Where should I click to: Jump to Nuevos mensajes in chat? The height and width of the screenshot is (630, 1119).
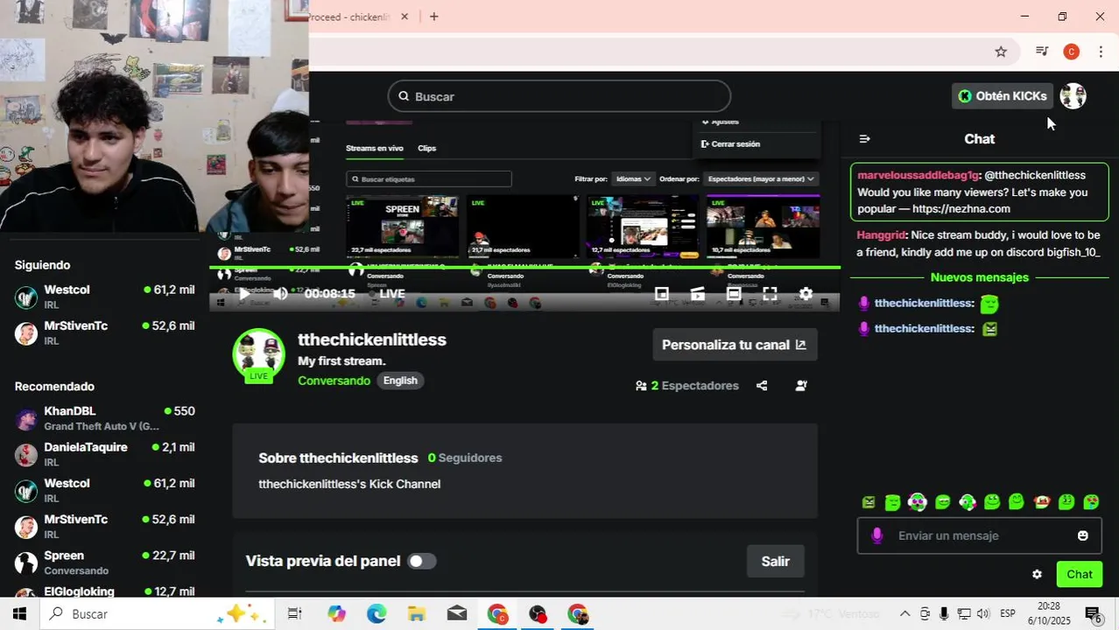(979, 277)
